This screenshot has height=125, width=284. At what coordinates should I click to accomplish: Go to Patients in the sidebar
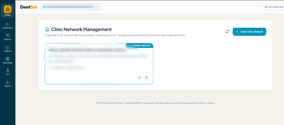pyautogui.click(x=7, y=37)
